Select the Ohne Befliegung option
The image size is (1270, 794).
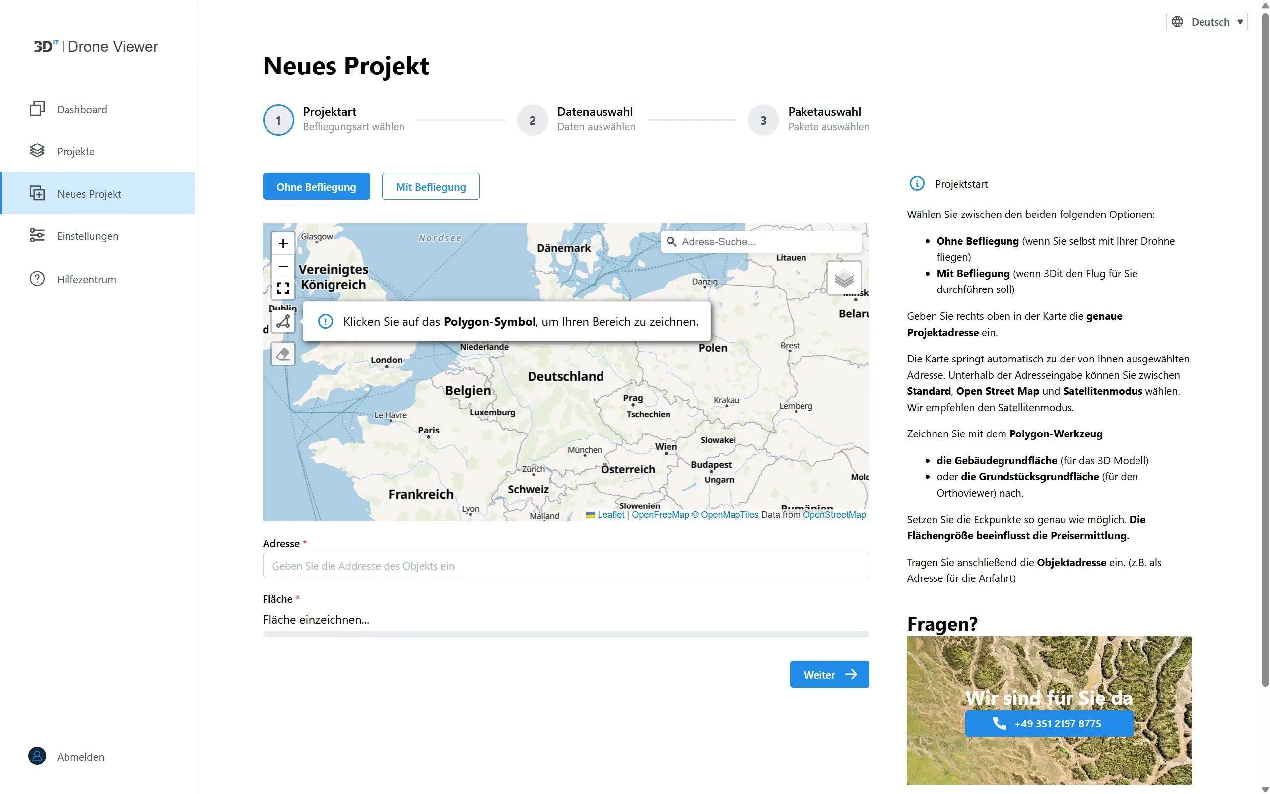[x=316, y=186]
